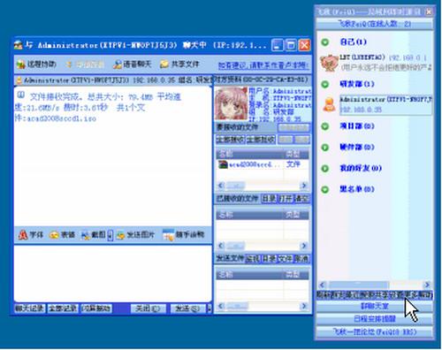Click the 发送 send message button
The width and height of the screenshot is (442, 350).
tap(188, 308)
